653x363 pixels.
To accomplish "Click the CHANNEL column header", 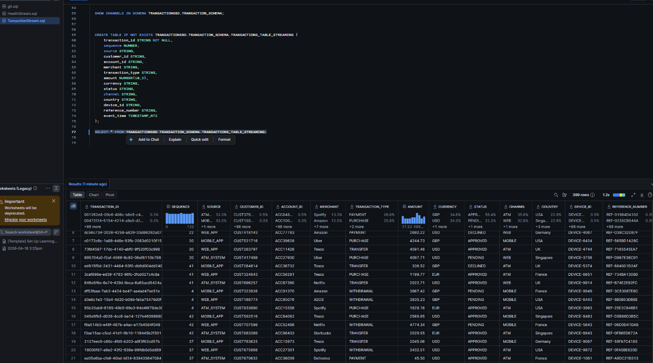I will tap(517, 207).
